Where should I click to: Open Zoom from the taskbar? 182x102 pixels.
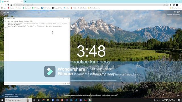click(x=53, y=100)
